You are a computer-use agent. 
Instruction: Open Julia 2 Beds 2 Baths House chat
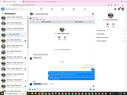click(x=14, y=52)
